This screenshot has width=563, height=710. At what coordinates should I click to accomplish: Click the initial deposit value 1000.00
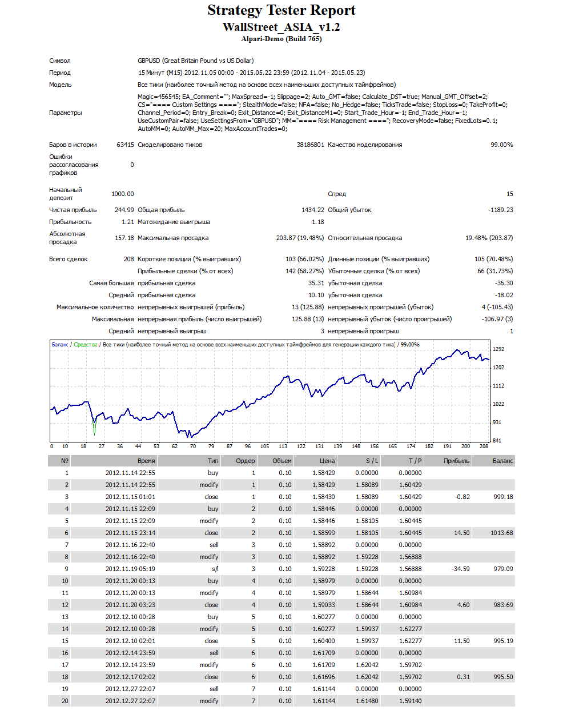click(123, 194)
